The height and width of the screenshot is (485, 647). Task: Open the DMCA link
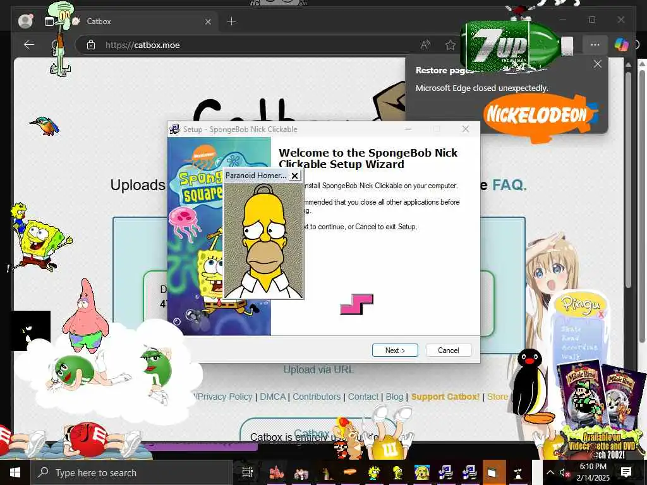click(273, 397)
